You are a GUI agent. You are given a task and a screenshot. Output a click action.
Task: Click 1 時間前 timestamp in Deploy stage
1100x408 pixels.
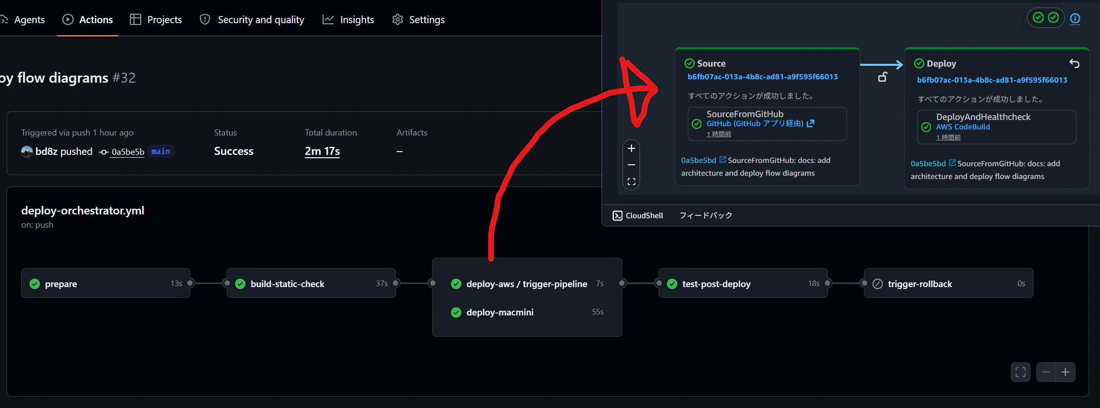948,137
